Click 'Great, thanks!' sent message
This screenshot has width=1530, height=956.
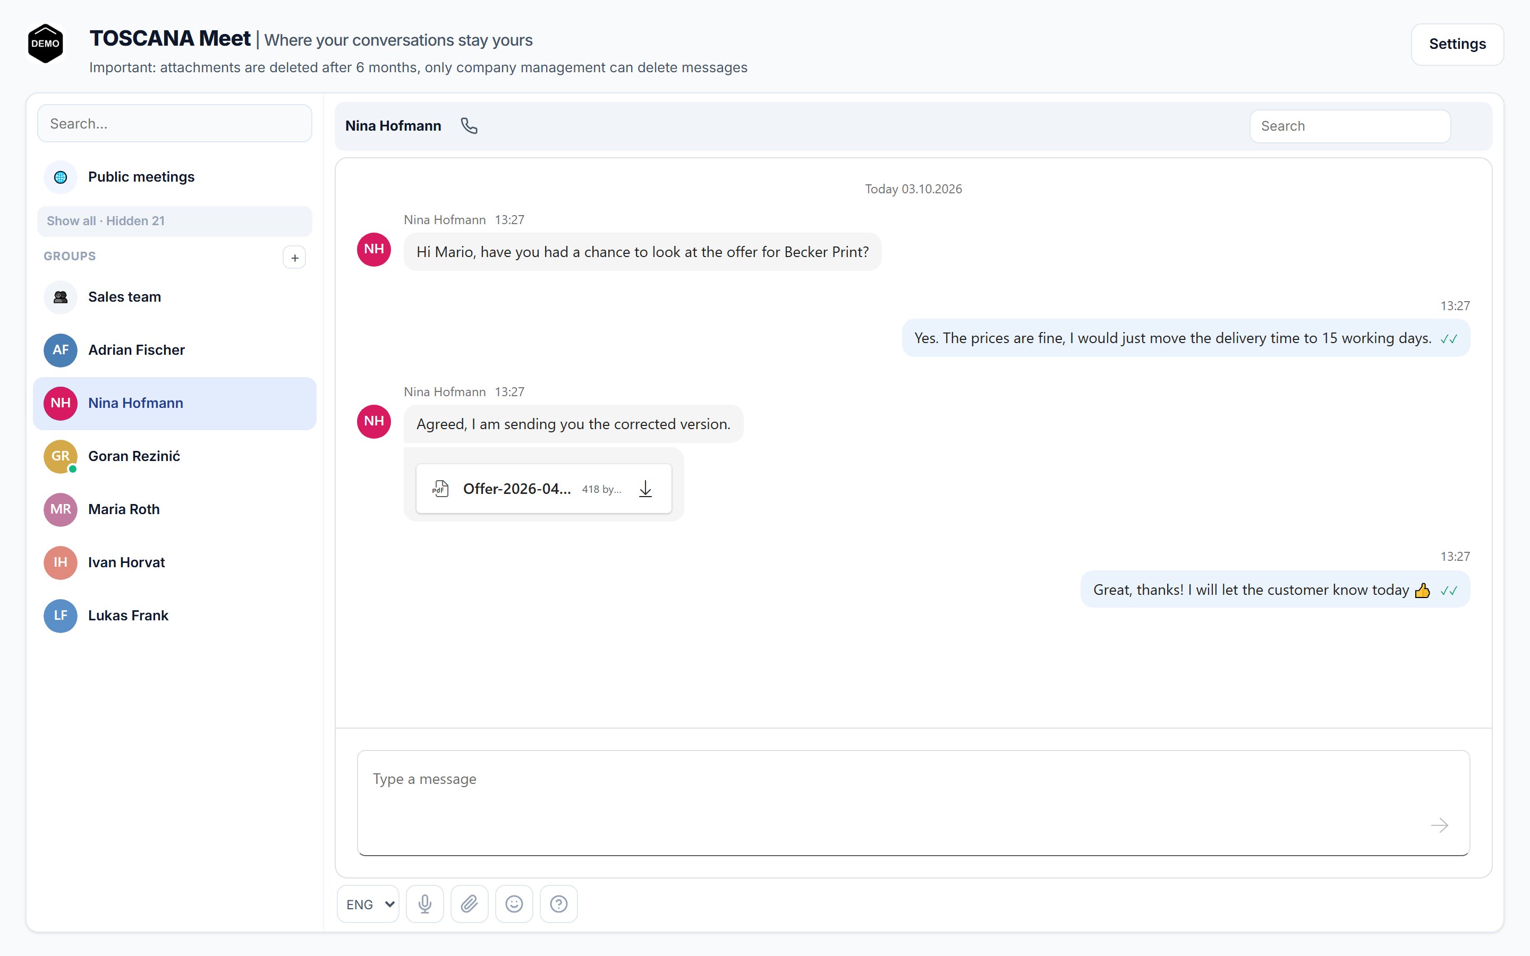click(x=1274, y=590)
